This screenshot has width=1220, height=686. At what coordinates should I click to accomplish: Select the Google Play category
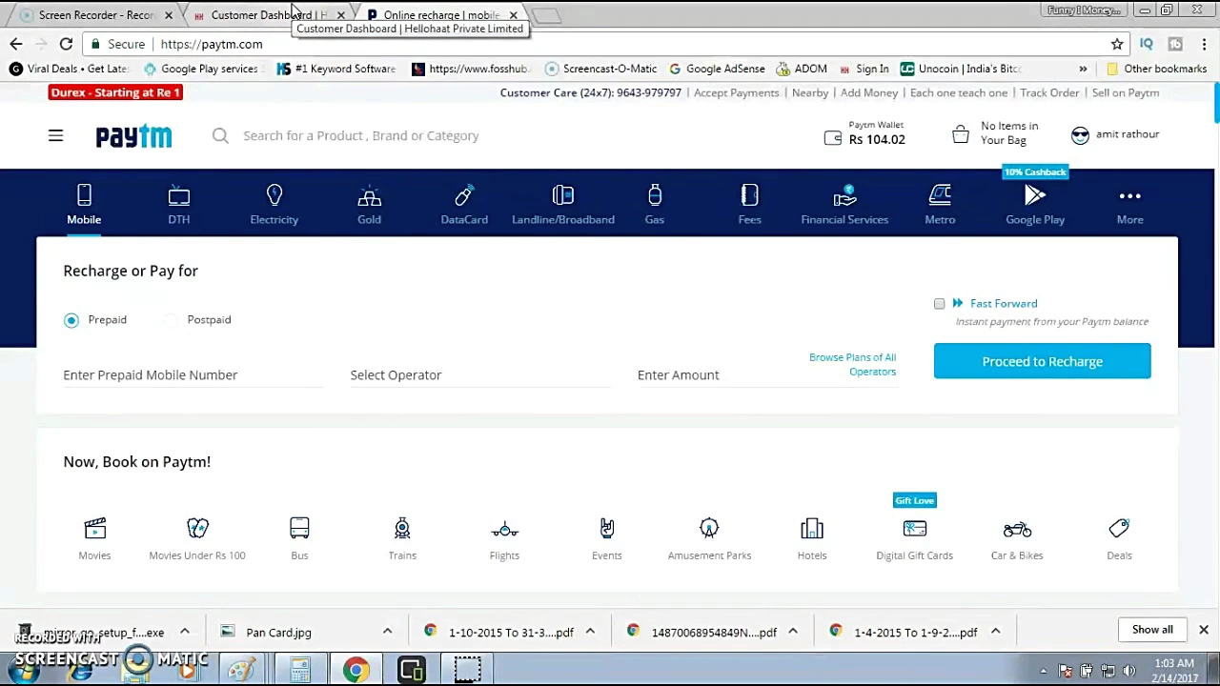[x=1035, y=204]
